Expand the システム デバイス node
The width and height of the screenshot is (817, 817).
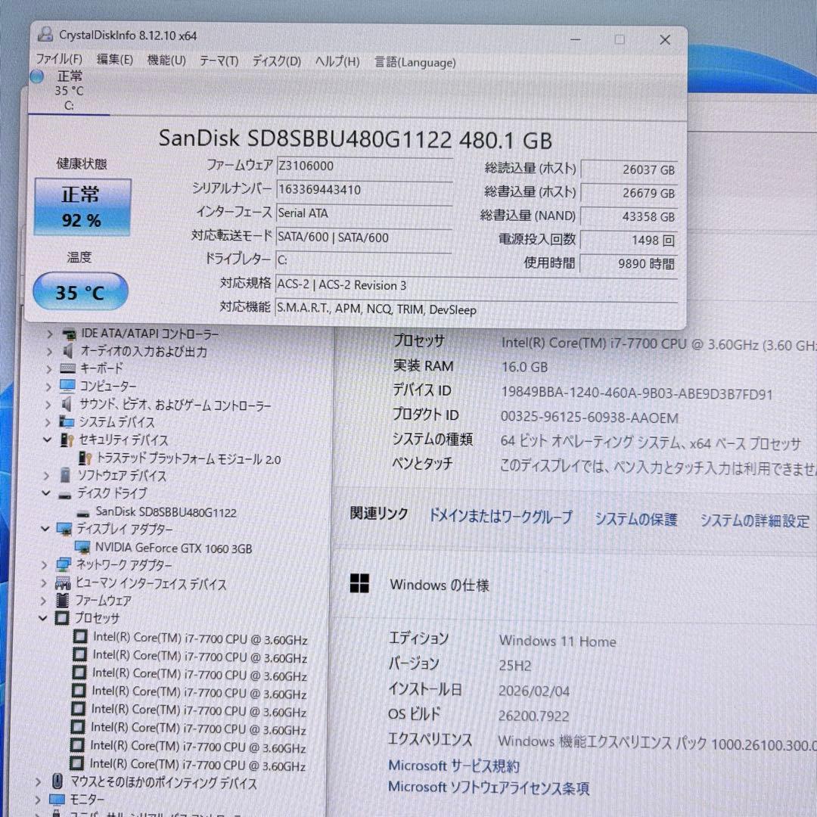(x=48, y=422)
